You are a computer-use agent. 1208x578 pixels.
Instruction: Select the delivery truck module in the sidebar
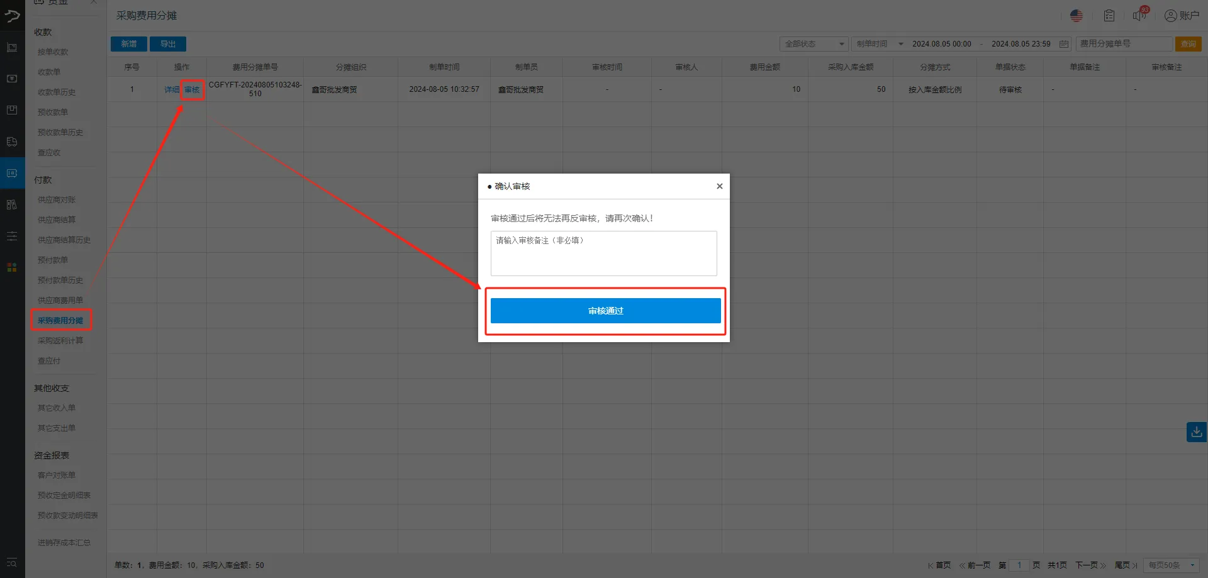coord(12,142)
